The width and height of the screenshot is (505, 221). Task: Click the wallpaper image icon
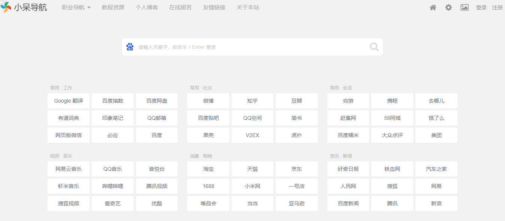pos(465,7)
